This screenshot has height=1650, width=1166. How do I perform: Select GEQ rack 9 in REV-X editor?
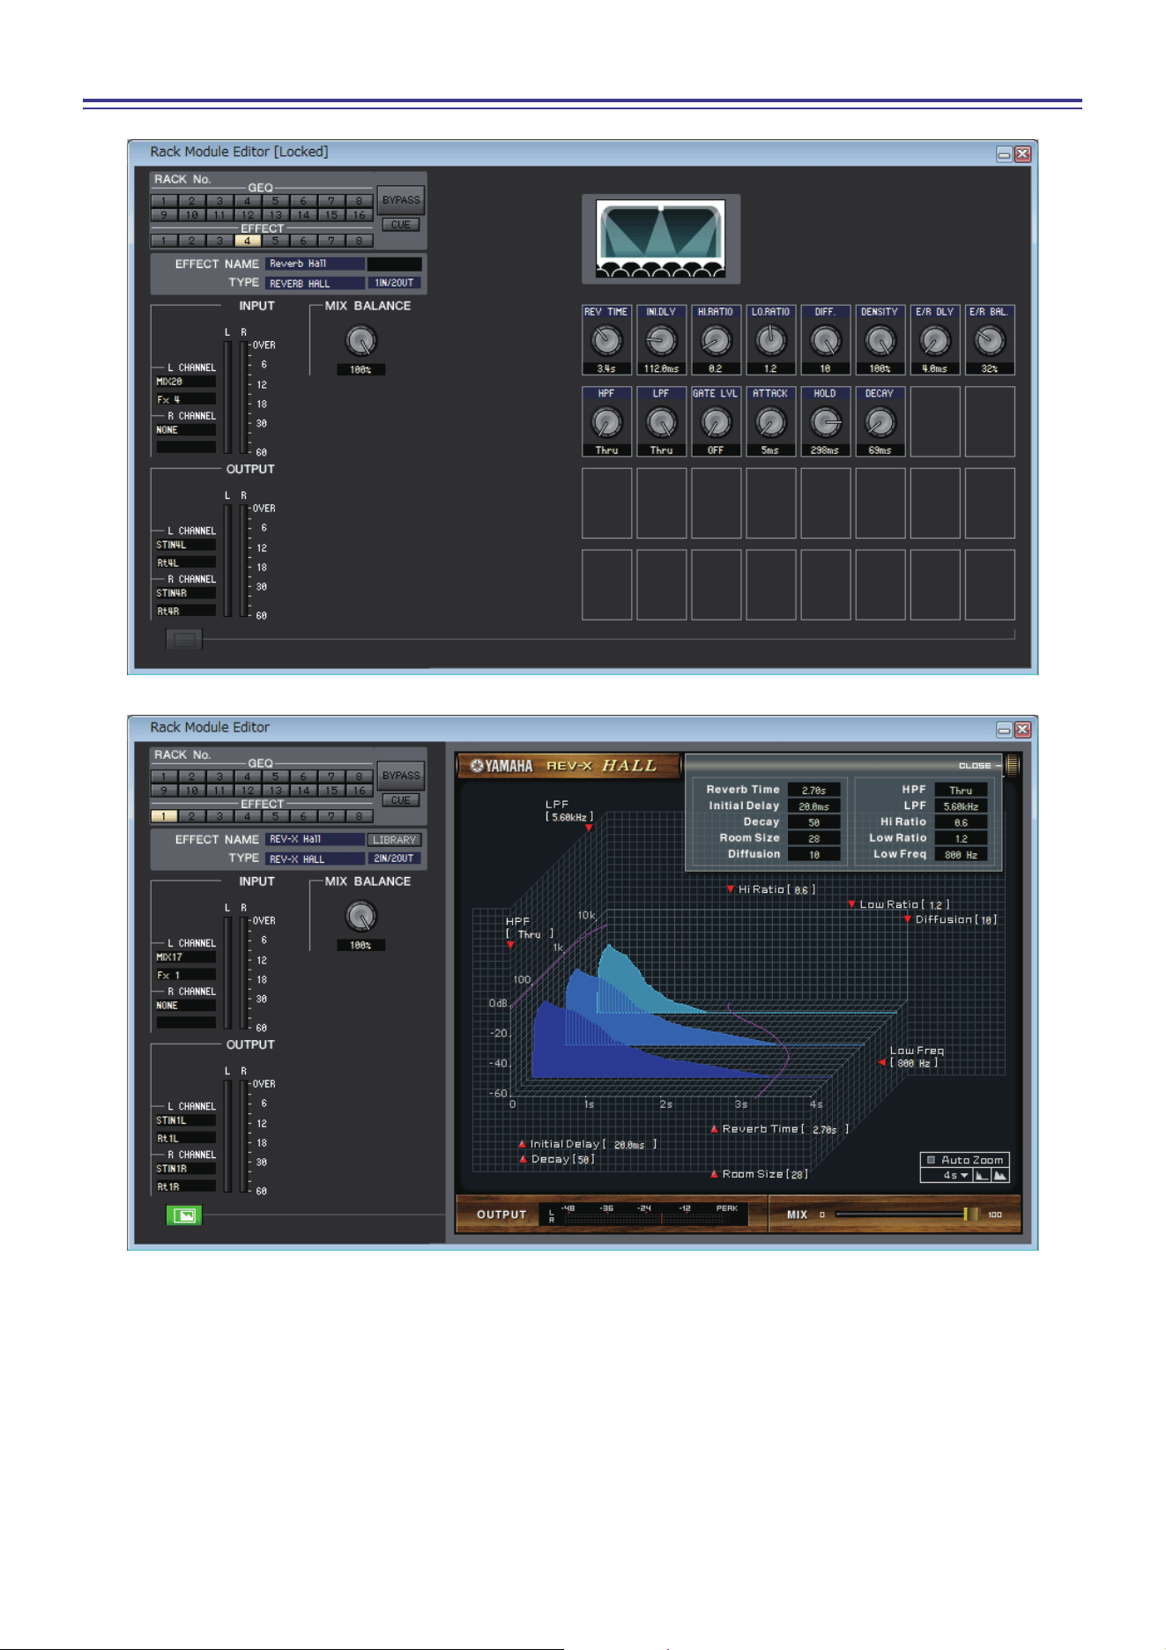164,790
